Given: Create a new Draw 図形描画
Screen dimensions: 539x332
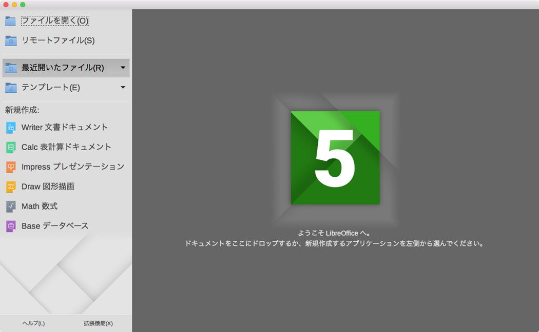Looking at the screenshot, I should click(48, 186).
